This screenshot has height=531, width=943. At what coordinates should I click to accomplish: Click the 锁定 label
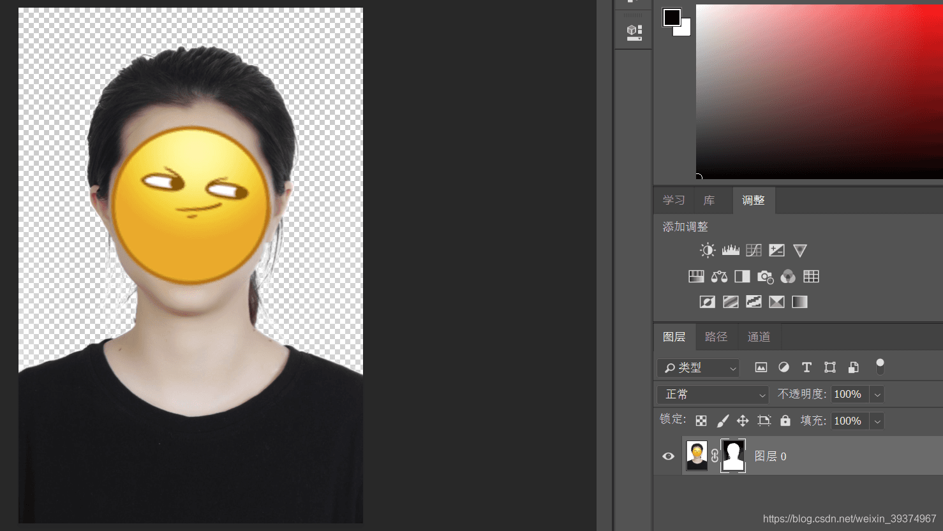(x=673, y=419)
